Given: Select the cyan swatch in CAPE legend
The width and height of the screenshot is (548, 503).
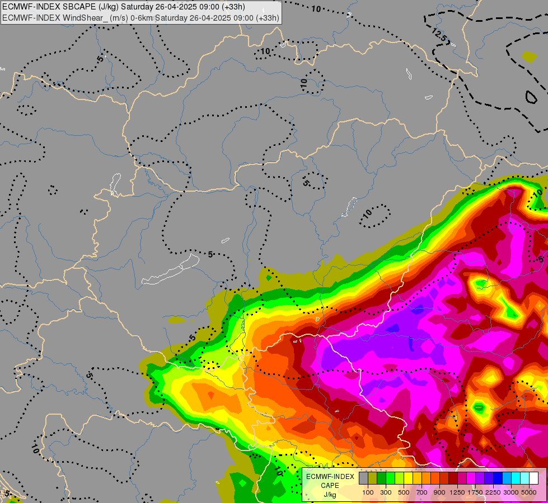Looking at the screenshot, I should click(516, 478).
